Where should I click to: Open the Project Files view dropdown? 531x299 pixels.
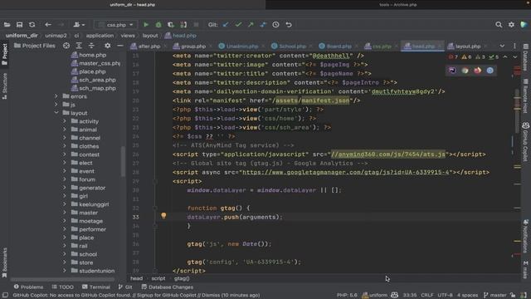(x=35, y=46)
